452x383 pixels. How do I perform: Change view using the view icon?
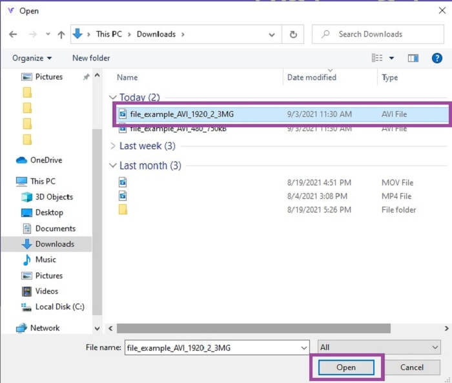click(377, 58)
